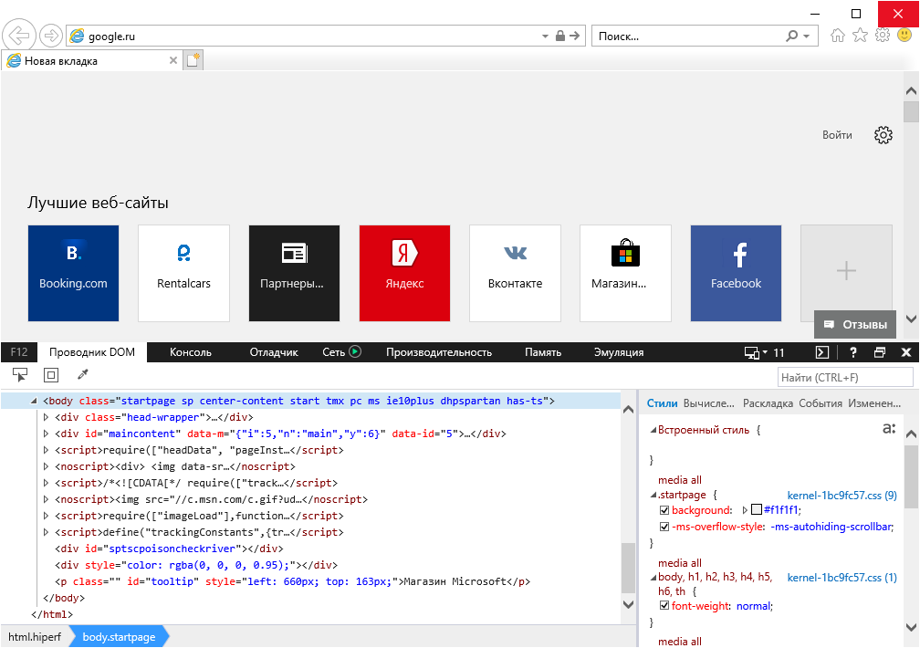This screenshot has width=920, height=648.
Task: Collapse the Встроенный стиль rule
Action: tap(653, 430)
